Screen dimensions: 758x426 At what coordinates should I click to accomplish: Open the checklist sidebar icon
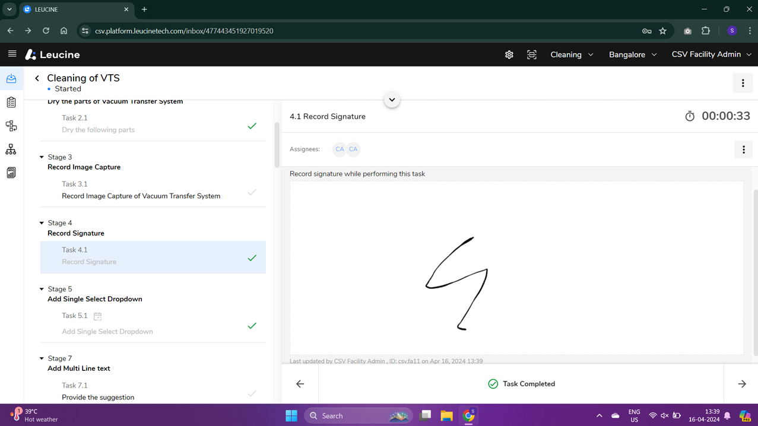tap(11, 102)
